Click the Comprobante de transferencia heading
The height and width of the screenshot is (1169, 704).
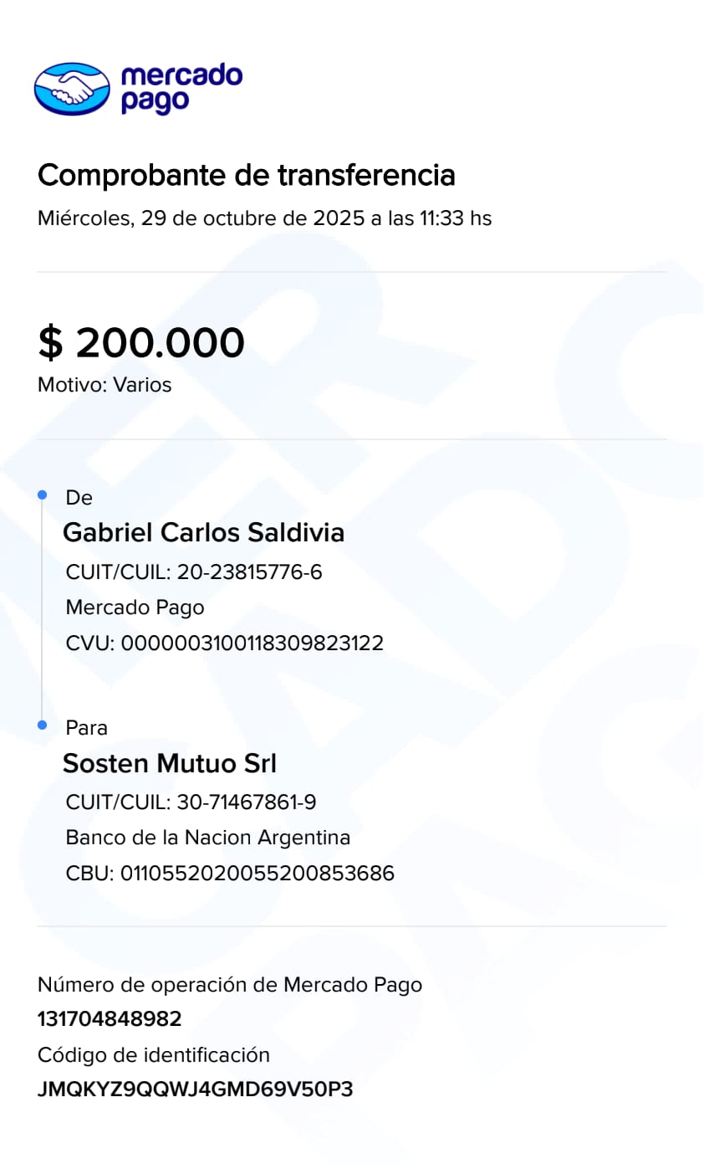click(x=247, y=176)
